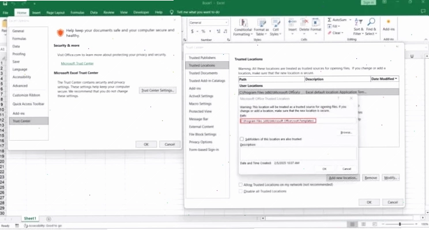Image resolution: width=429 pixels, height=230 pixels.
Task: Check Disable all Trusted Locations
Action: coord(240,191)
